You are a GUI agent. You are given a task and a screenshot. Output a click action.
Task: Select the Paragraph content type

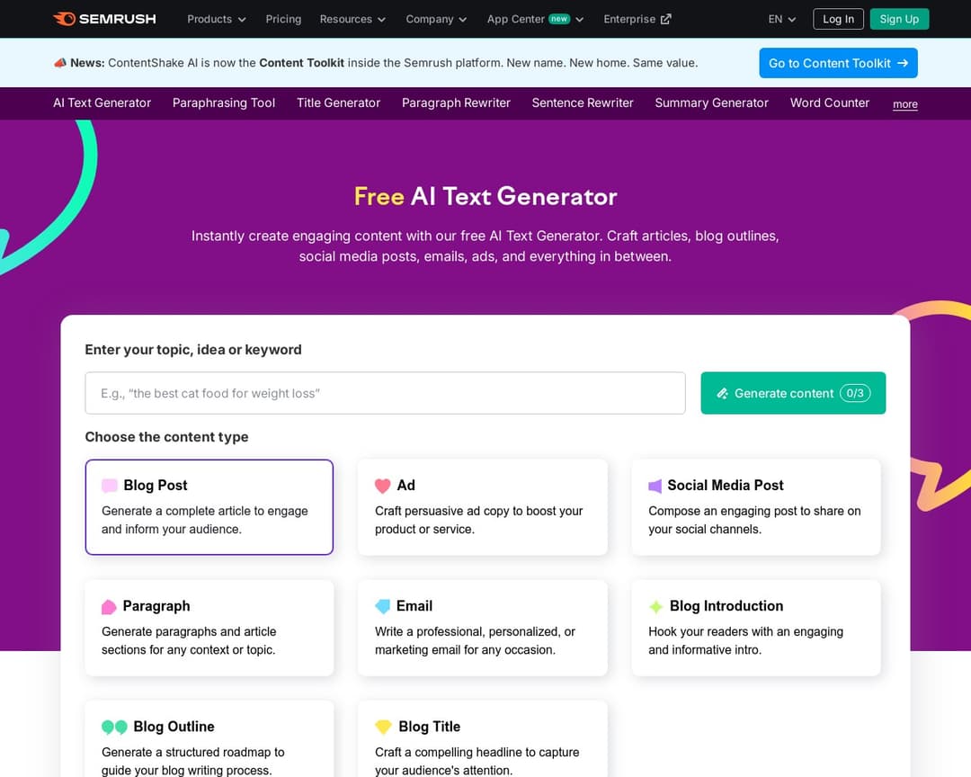click(x=209, y=627)
